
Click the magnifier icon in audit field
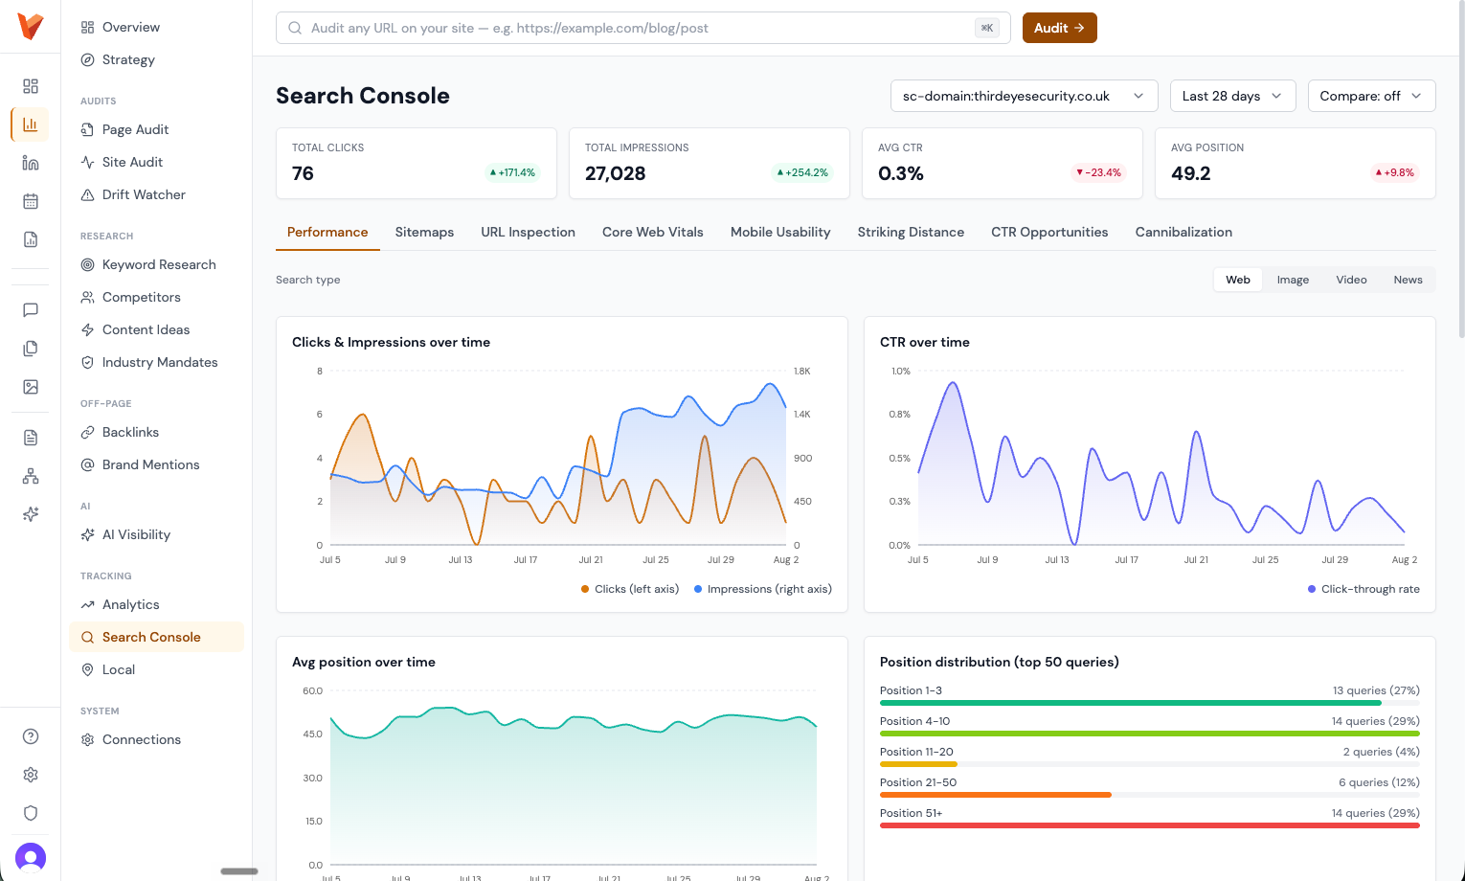295,28
